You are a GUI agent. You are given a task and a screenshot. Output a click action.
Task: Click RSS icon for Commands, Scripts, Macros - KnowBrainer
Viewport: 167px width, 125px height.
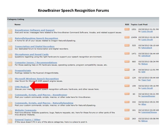coord(127,94)
